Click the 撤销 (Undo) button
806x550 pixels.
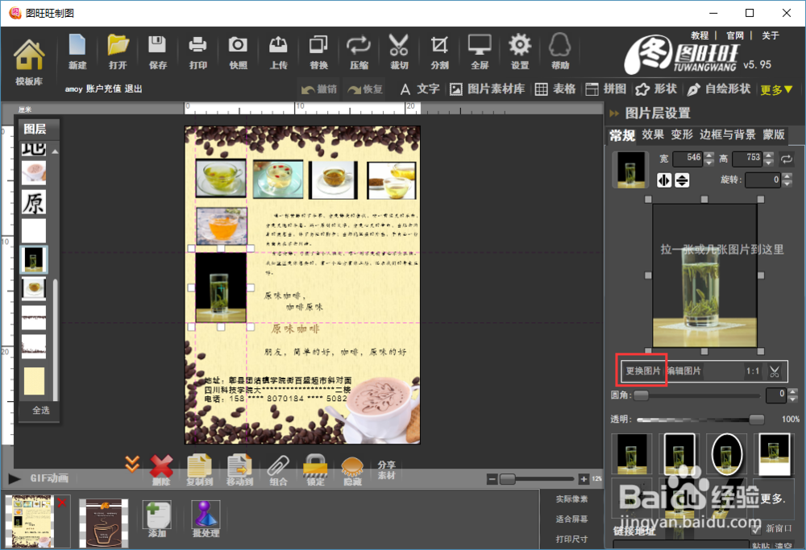click(319, 89)
